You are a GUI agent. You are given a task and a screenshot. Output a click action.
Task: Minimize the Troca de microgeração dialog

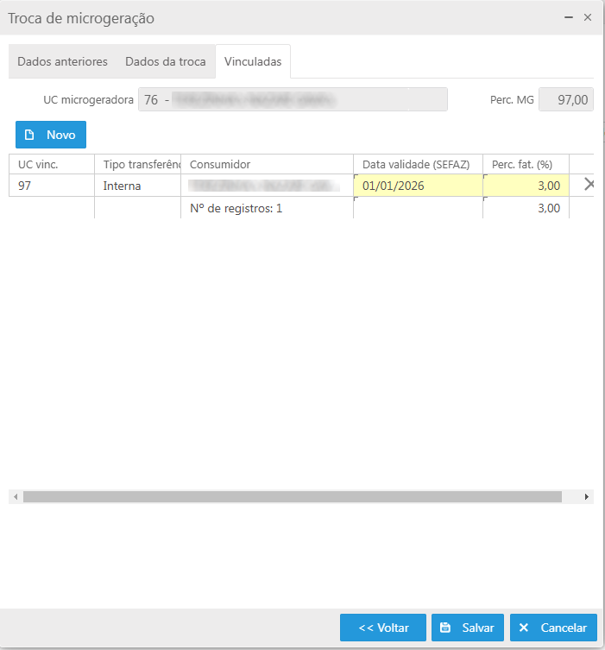point(569,17)
